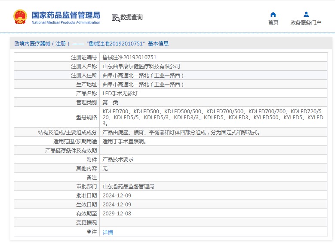Click the 无 value in 其他内容

[105, 169]
